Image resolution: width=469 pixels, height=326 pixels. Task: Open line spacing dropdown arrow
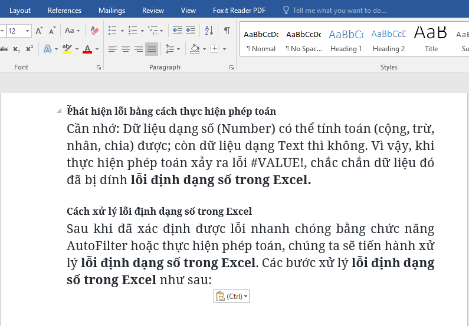179,49
